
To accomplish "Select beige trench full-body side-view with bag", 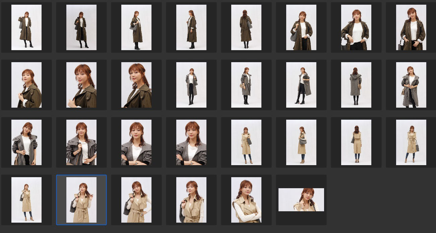I will (x=301, y=142).
